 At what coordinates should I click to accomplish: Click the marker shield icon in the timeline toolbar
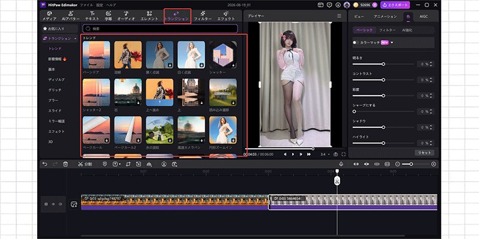point(105,164)
